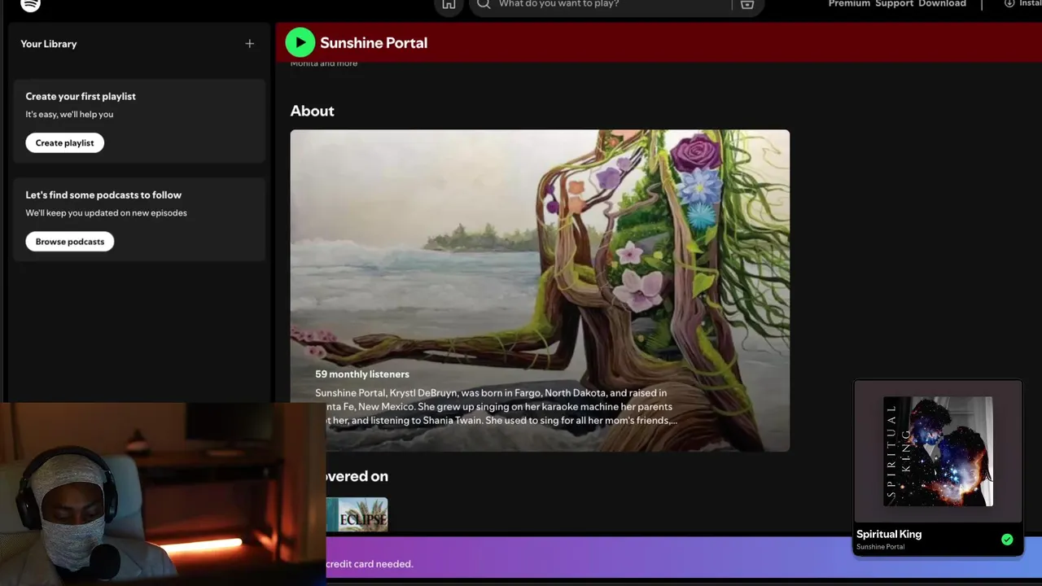This screenshot has height=586, width=1042.
Task: Click the Your Library heading
Action: tap(49, 44)
